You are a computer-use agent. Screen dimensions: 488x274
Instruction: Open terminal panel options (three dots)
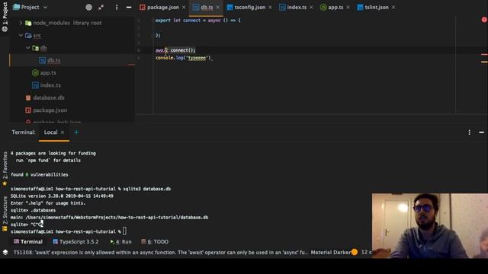click(470, 132)
